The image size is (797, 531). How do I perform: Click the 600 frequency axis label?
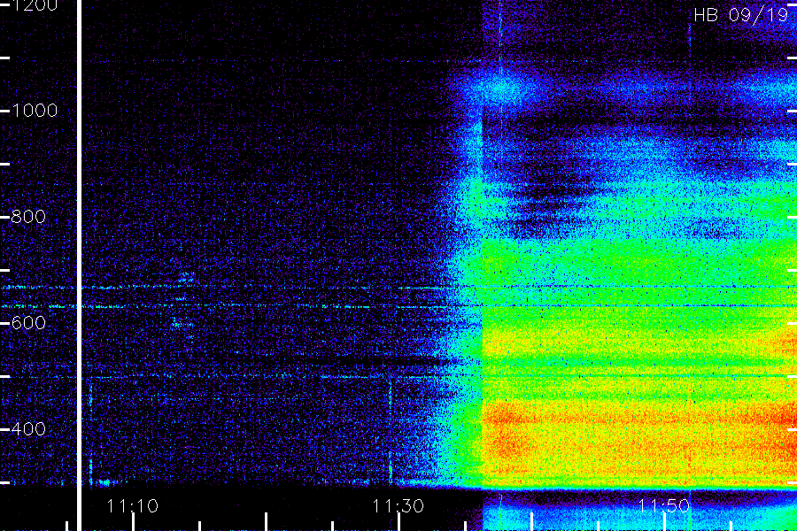(28, 323)
